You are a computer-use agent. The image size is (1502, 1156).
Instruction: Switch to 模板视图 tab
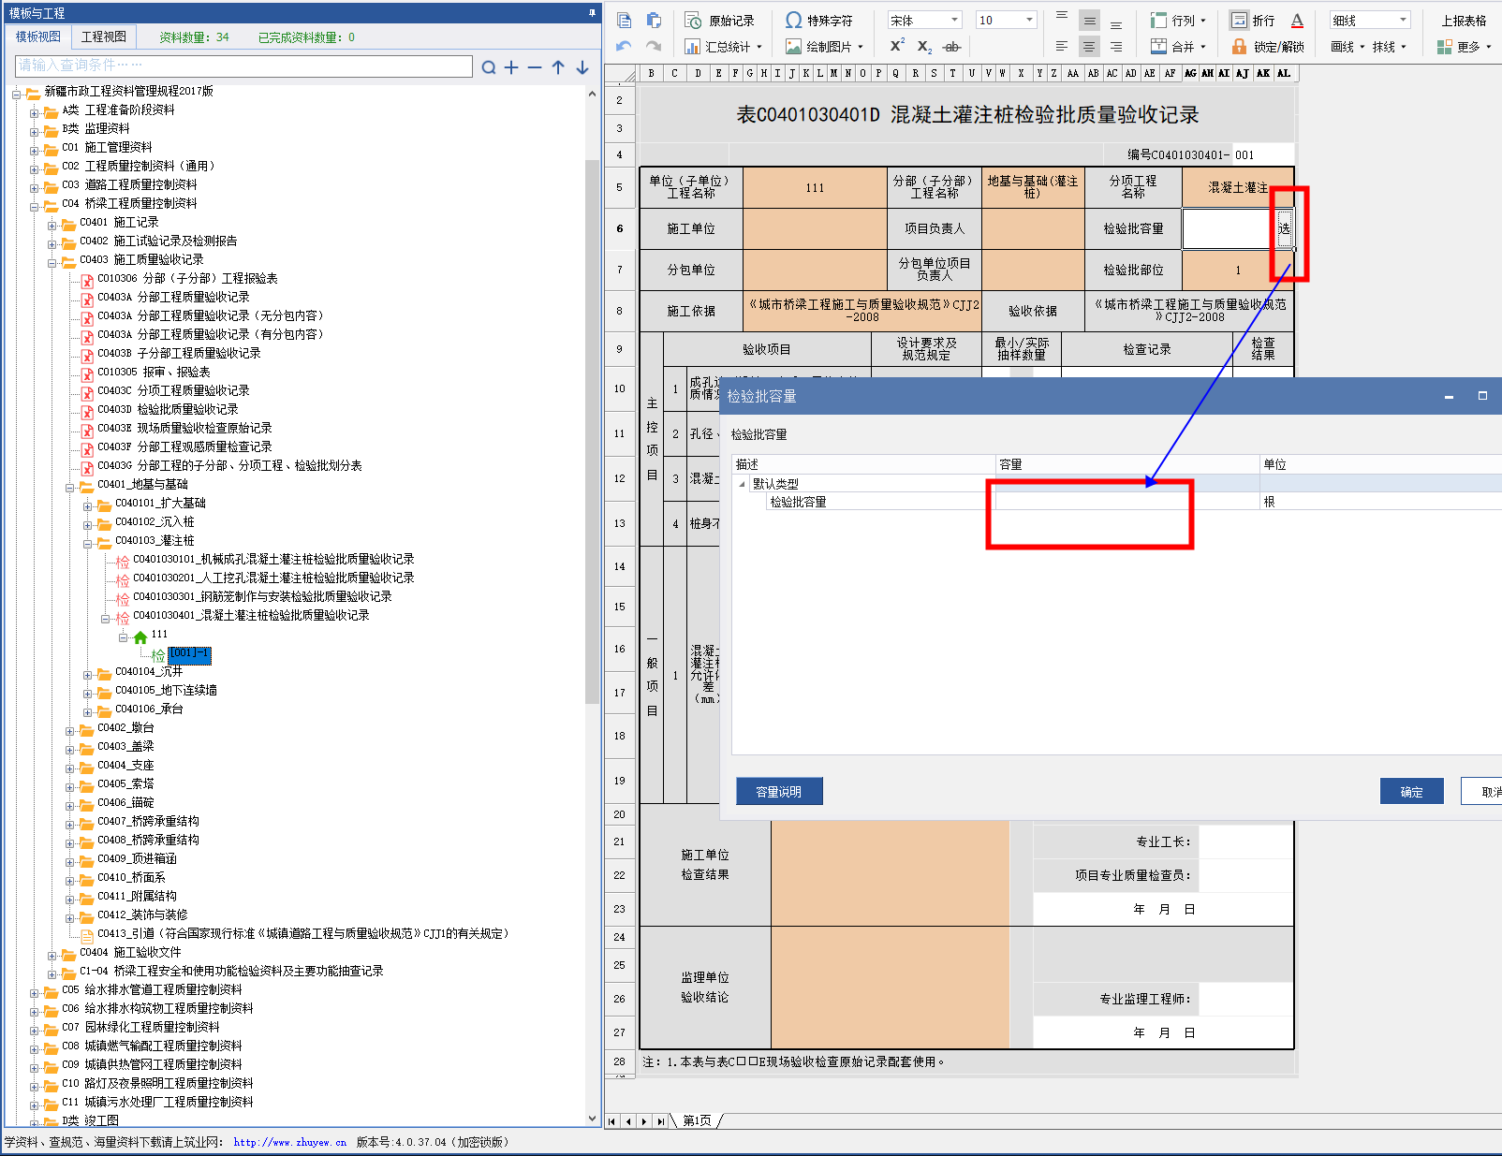point(38,37)
